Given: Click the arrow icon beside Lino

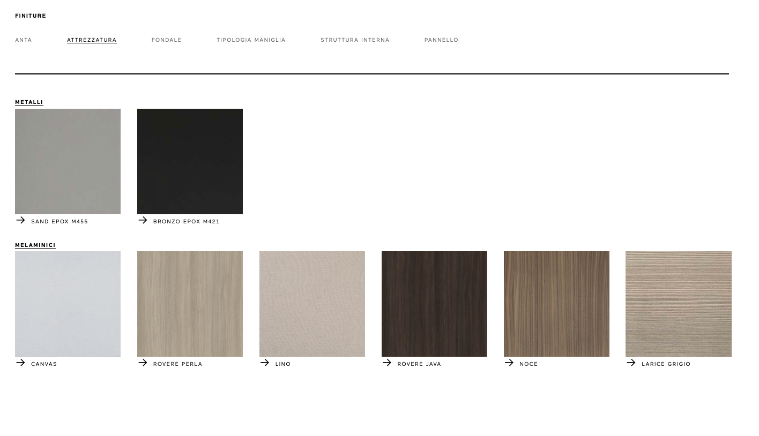Looking at the screenshot, I should coord(265,363).
